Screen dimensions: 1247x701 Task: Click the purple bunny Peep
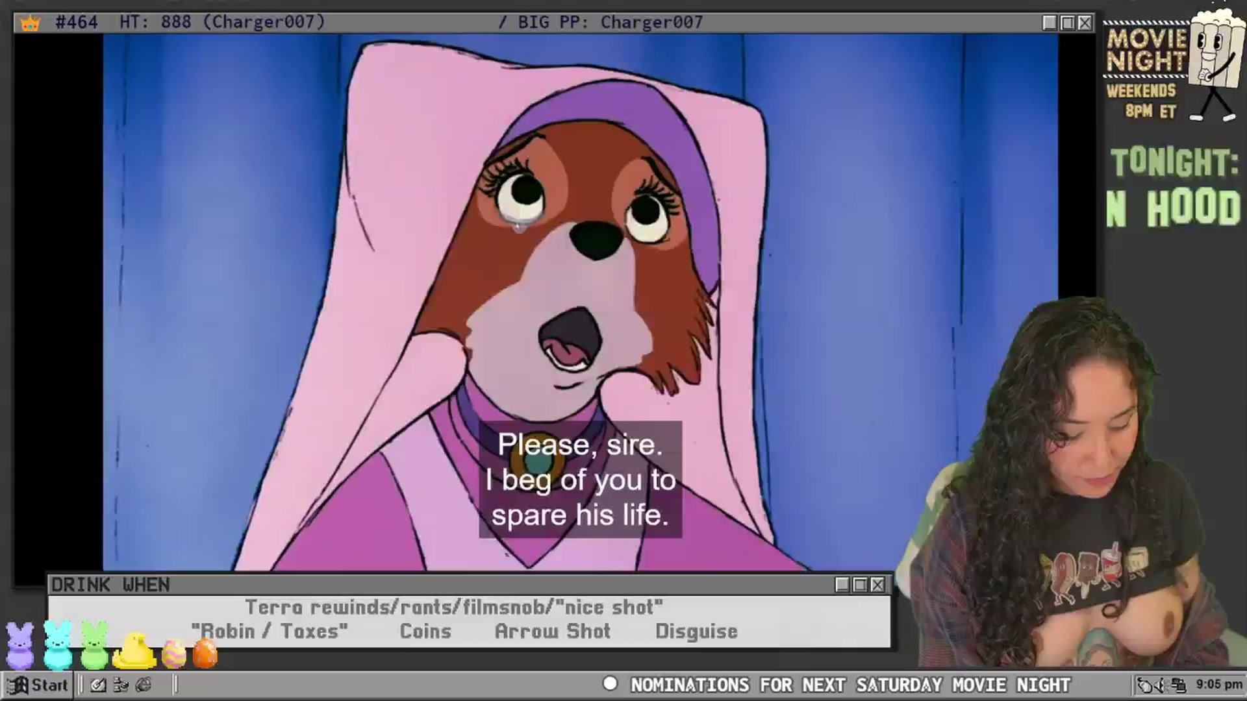(x=19, y=645)
